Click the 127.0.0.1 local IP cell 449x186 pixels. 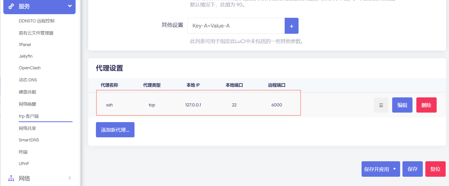pyautogui.click(x=193, y=105)
